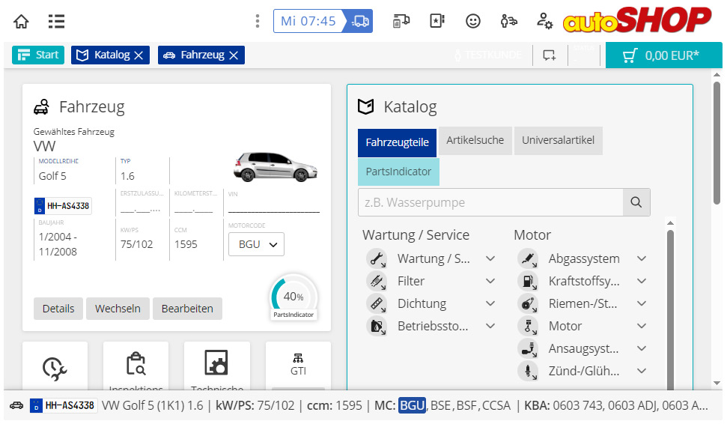Expand the Zünd-/Glüh... category

tap(641, 371)
